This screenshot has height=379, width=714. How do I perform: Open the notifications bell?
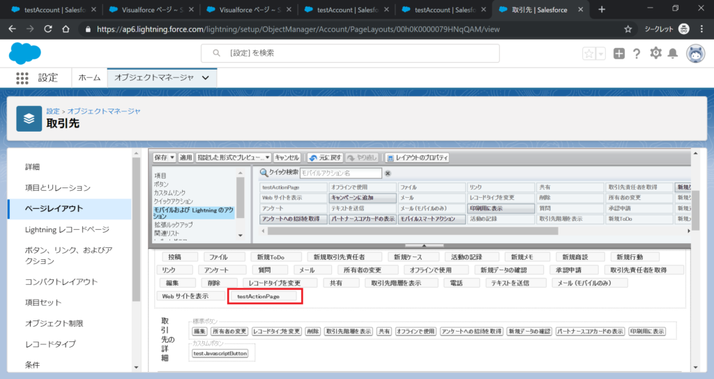(673, 54)
